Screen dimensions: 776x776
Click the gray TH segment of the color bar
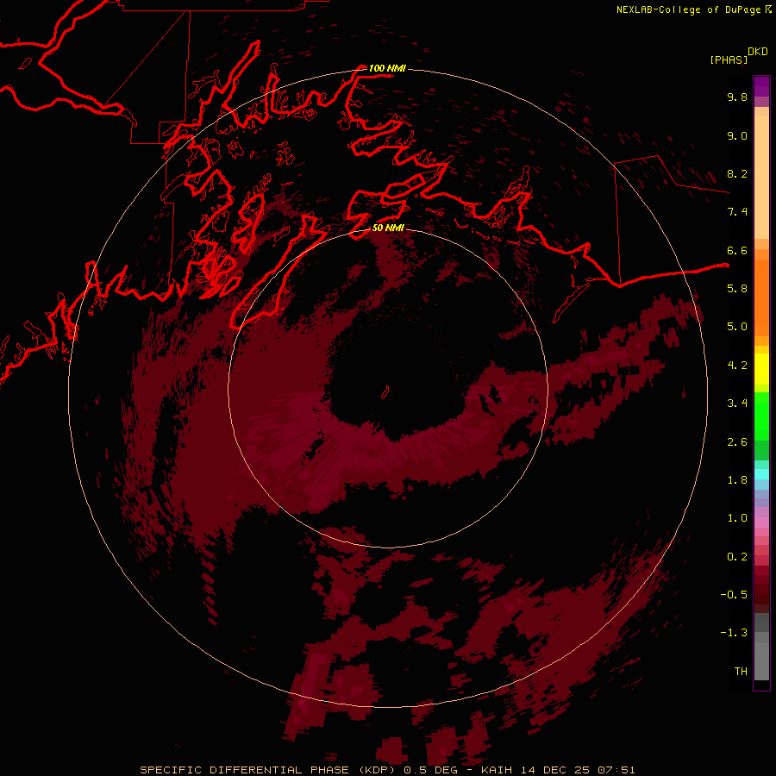coord(761,660)
